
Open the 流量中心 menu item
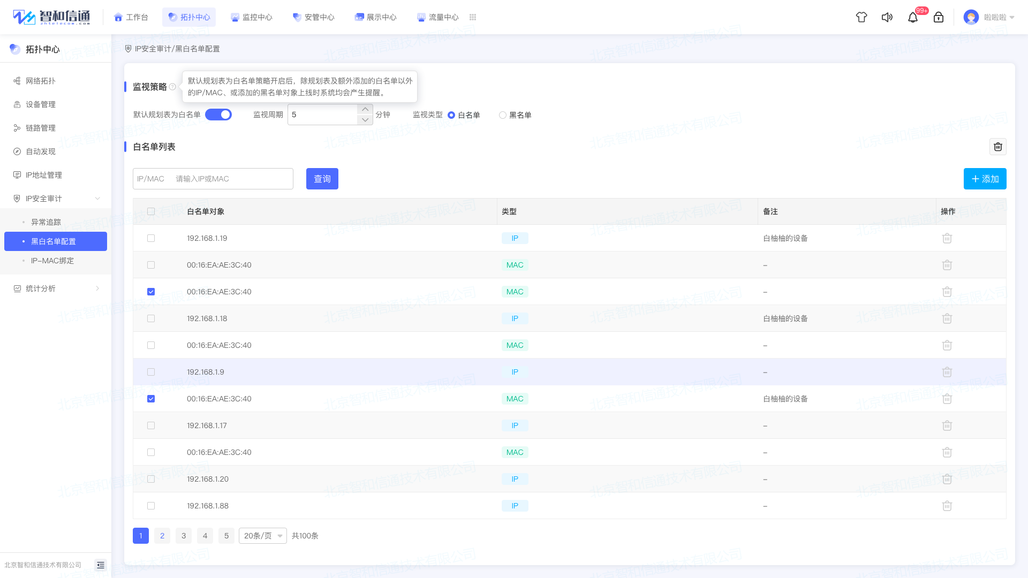(x=438, y=17)
